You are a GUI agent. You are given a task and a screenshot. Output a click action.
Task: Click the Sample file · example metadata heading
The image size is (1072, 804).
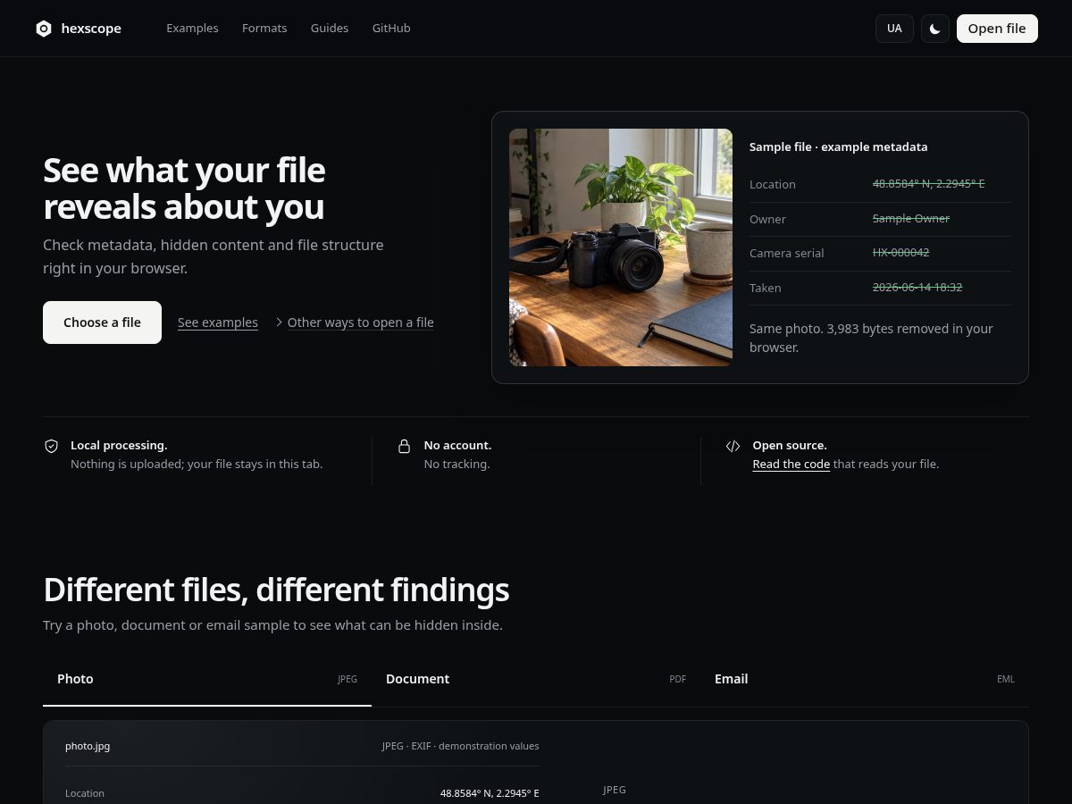click(838, 147)
